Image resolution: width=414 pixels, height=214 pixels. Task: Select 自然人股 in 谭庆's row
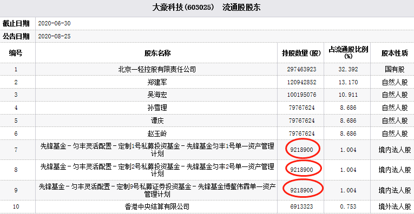[x=395, y=121]
